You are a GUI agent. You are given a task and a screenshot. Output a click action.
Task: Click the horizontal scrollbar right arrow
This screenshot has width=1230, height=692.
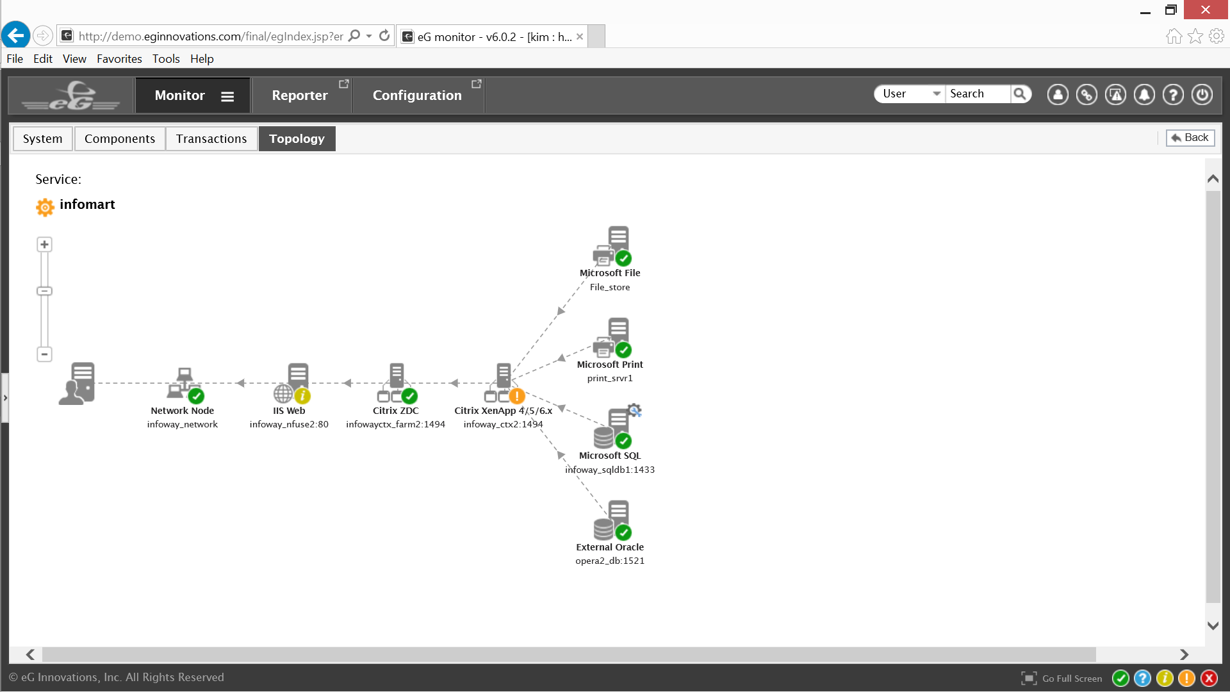pos(1184,654)
